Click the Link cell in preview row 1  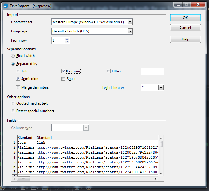(x=97, y=143)
